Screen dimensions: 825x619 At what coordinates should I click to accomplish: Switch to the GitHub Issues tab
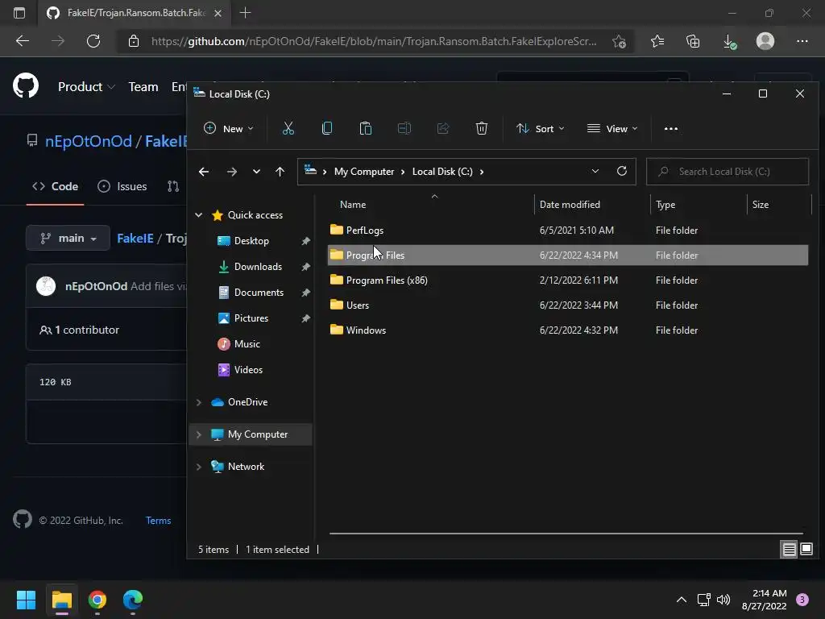[x=122, y=186]
